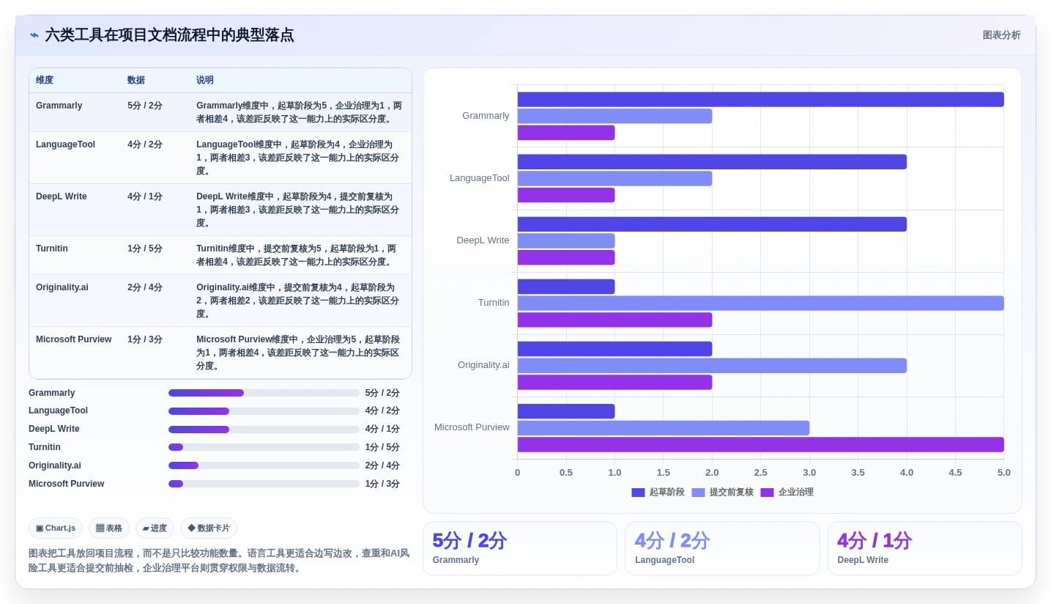Viewport: 1051px width, 604px height.
Task: Click the 维度 column header
Action: click(x=45, y=80)
